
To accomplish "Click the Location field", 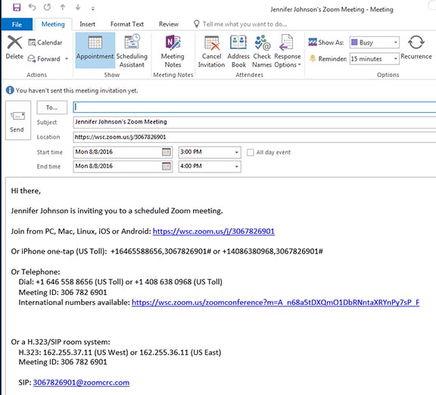I will pyautogui.click(x=254, y=137).
